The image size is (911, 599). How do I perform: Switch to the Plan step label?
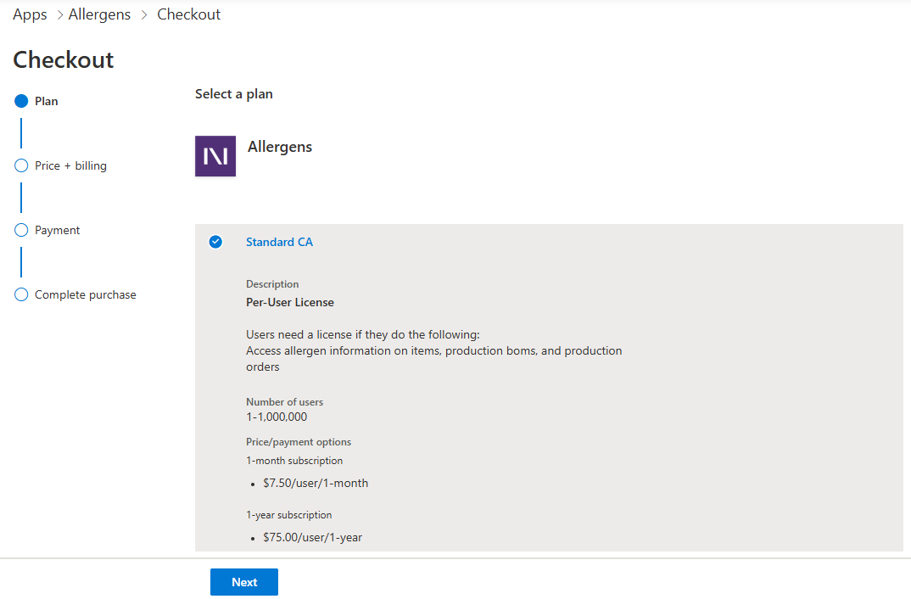tap(47, 101)
